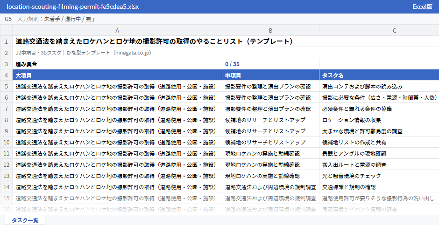Select row 14 header
Viewport: 439px width, 225px height.
(6, 187)
